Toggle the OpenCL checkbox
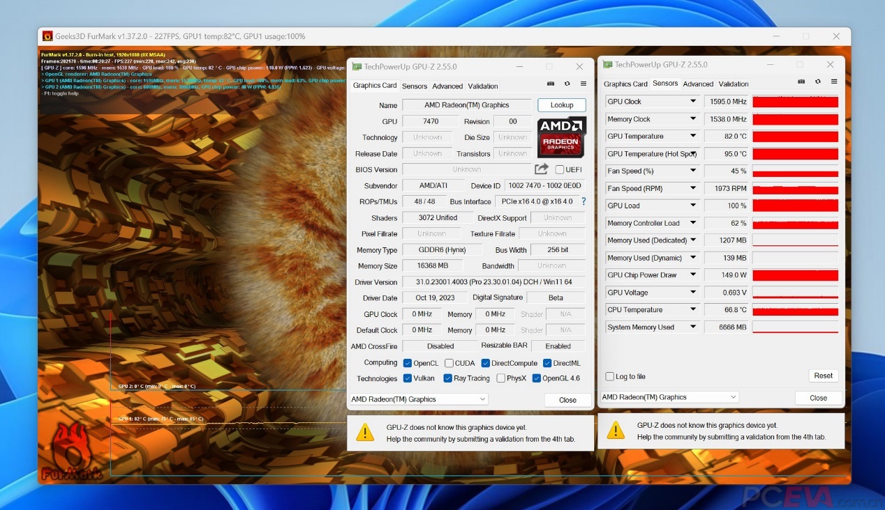Screen dimensions: 885x510 (x=408, y=363)
